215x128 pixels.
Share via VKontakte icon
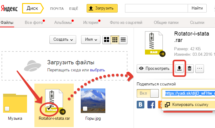[141, 105]
